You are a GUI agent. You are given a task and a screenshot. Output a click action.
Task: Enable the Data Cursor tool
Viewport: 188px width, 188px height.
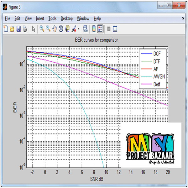click(x=67, y=29)
